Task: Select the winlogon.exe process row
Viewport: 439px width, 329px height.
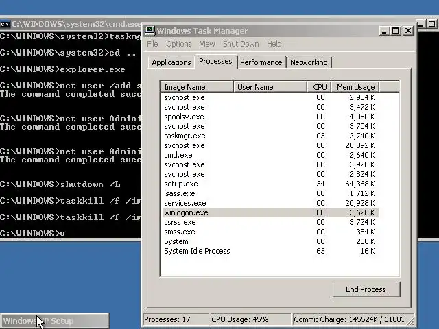Action: 271,212
